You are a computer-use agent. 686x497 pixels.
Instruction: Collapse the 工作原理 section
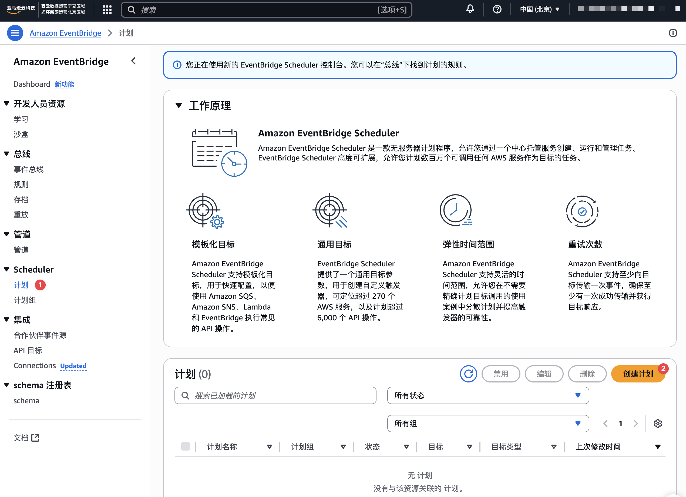tap(179, 105)
